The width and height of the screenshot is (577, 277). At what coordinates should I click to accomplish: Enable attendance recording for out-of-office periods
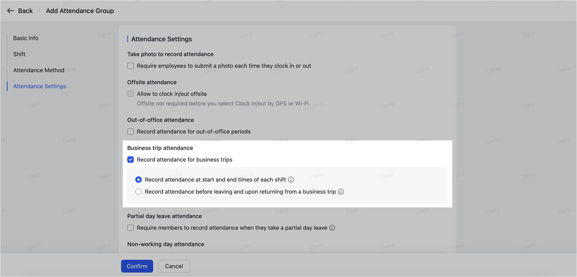pos(130,131)
